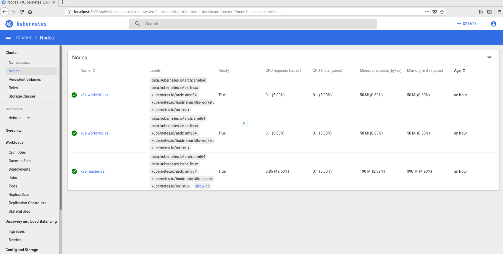Focus the Search input field

point(253,24)
